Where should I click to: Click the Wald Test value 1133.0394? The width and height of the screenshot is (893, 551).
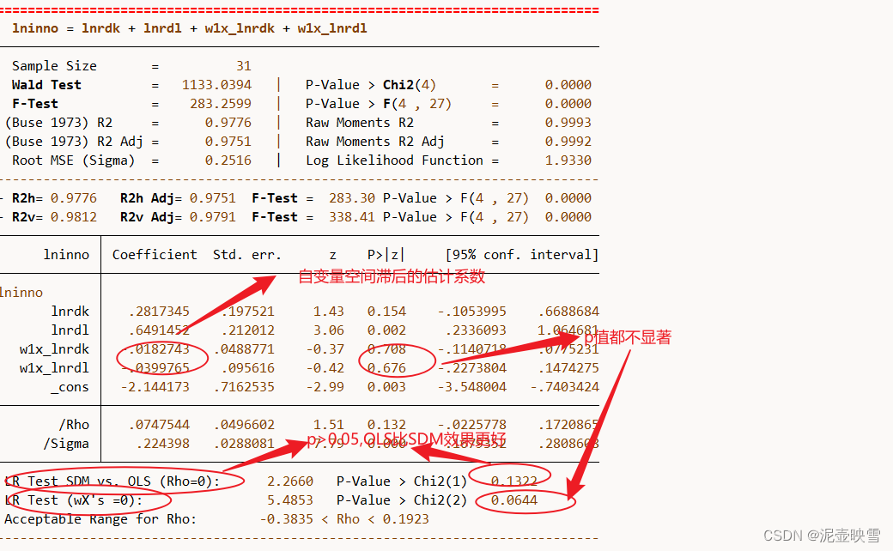(x=216, y=85)
